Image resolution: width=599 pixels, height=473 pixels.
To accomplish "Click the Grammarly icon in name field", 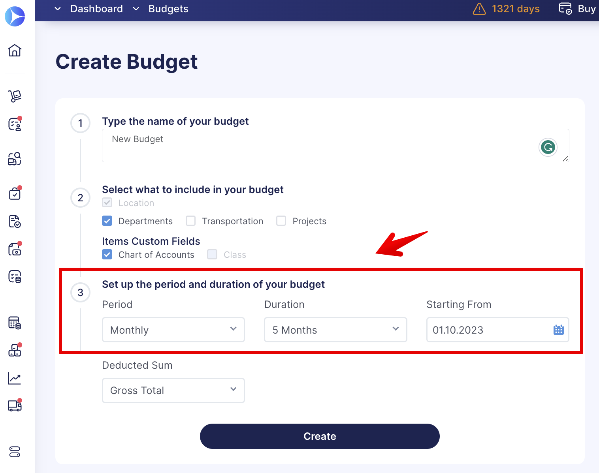I will coord(548,147).
